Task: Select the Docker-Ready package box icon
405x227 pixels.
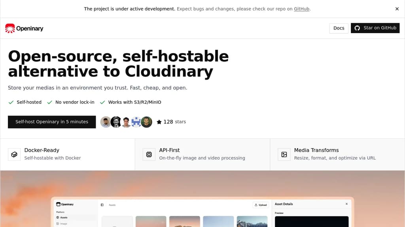Action: click(x=14, y=154)
